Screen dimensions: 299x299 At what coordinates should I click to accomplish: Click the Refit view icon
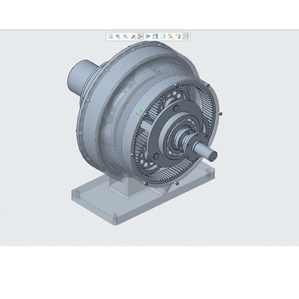(x=111, y=37)
